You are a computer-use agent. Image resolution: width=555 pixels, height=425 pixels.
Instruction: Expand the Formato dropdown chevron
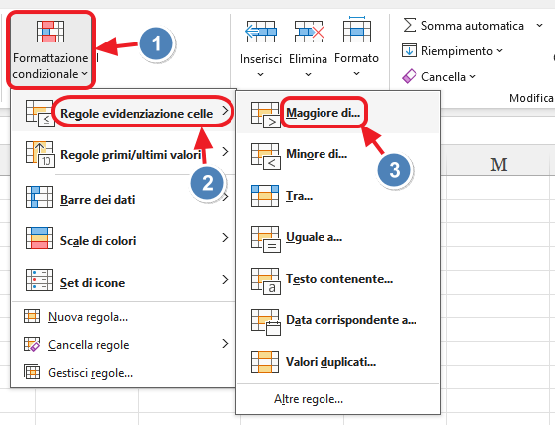click(357, 74)
